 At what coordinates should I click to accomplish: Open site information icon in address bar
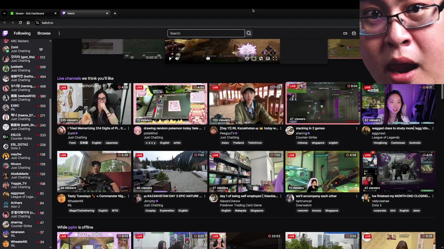37,23
